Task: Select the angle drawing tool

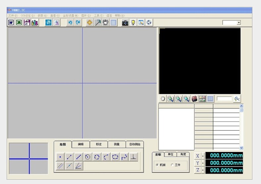Action: click(78, 166)
